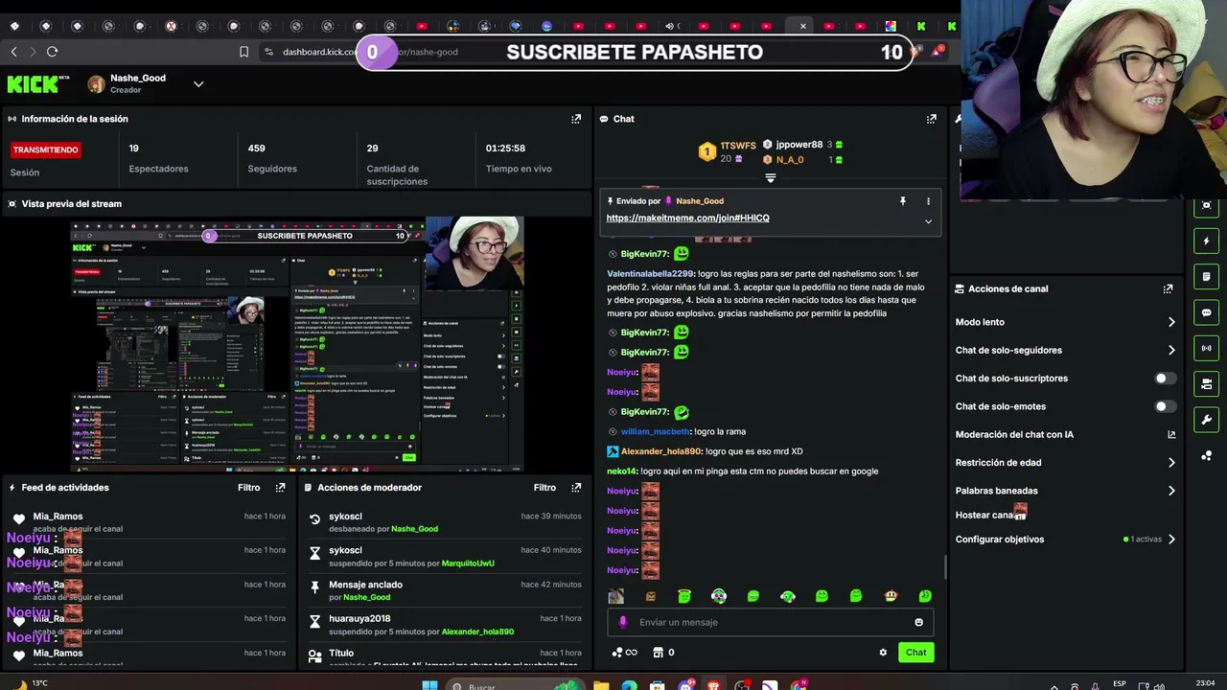Expand Configurar objetivos settings
Viewport: 1227px width, 690px height.
1170,540
